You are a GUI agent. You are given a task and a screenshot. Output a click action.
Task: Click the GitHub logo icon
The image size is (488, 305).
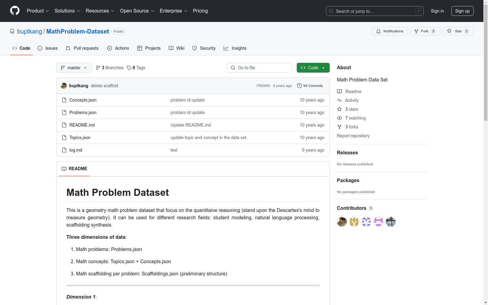[x=15, y=11]
